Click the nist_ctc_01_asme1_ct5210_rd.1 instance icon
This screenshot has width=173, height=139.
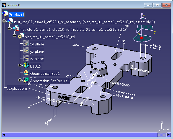point(16,28)
